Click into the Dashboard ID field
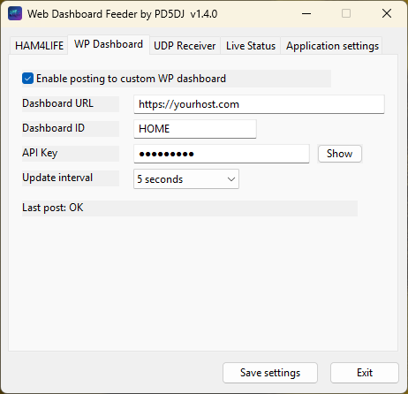This screenshot has width=408, height=394. click(195, 129)
